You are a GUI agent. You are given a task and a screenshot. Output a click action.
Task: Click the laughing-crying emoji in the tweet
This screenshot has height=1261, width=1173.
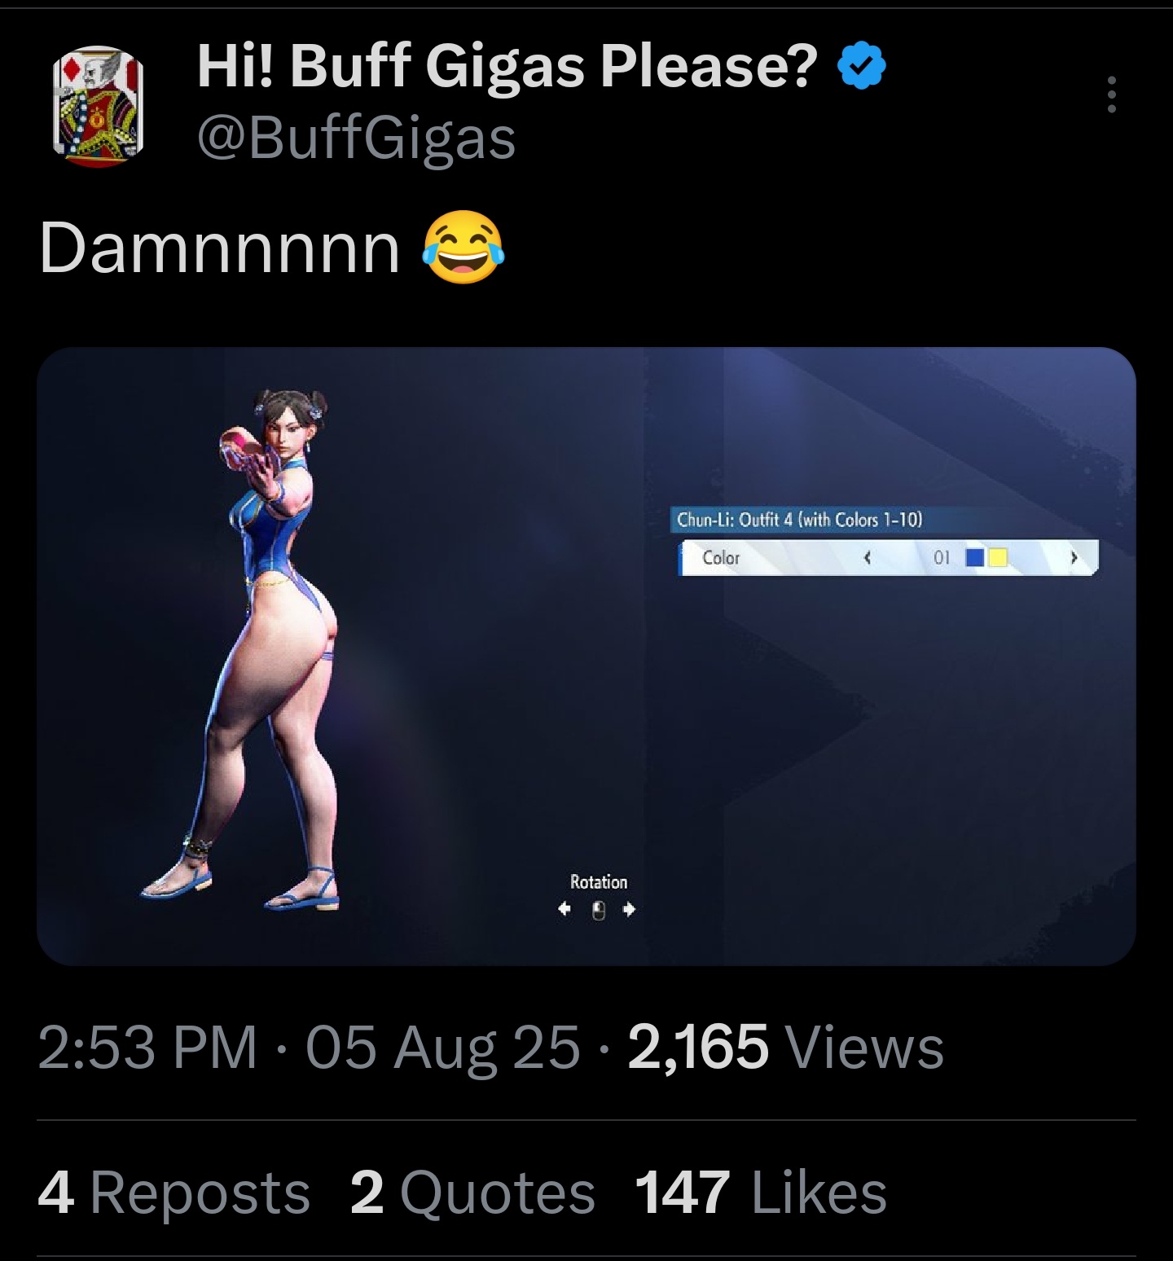[463, 248]
